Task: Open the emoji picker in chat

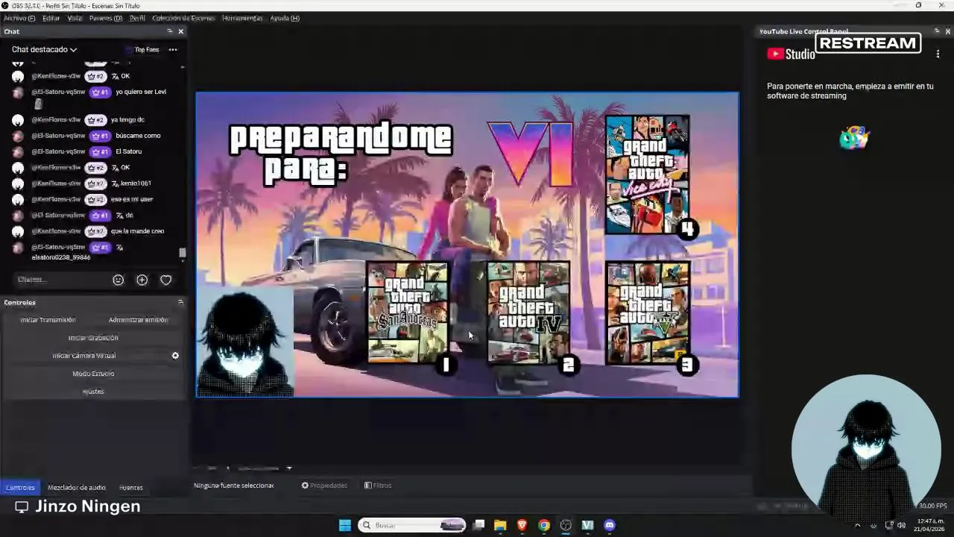Action: pyautogui.click(x=118, y=280)
